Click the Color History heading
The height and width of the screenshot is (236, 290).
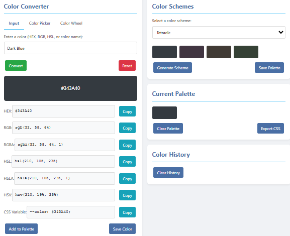click(171, 155)
